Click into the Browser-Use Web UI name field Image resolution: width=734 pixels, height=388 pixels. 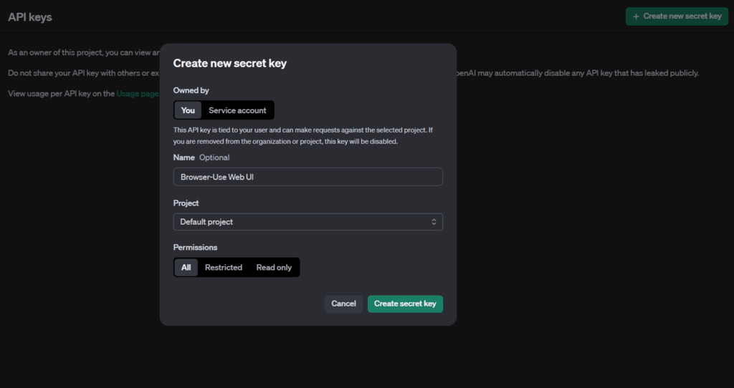pyautogui.click(x=308, y=177)
